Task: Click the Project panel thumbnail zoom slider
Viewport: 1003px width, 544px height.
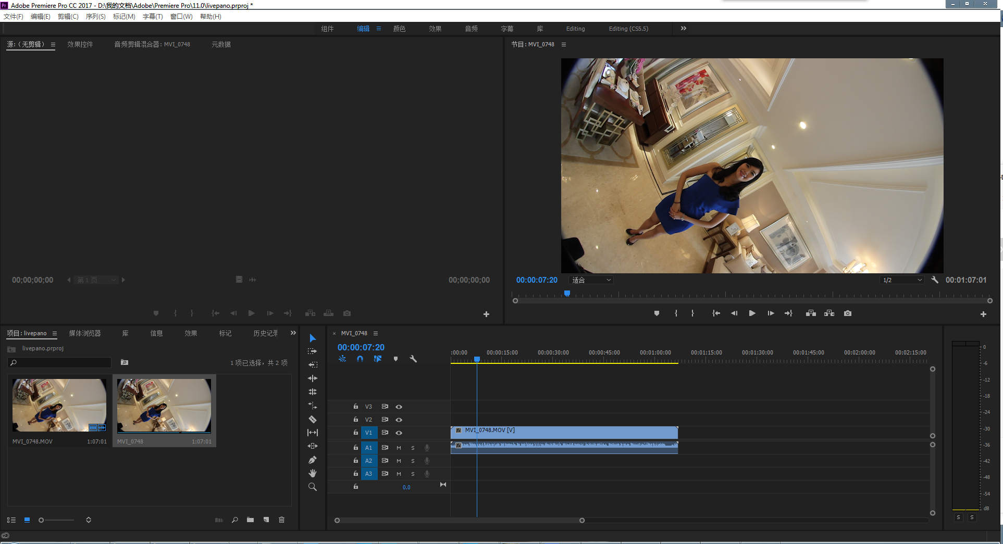Action: (56, 520)
